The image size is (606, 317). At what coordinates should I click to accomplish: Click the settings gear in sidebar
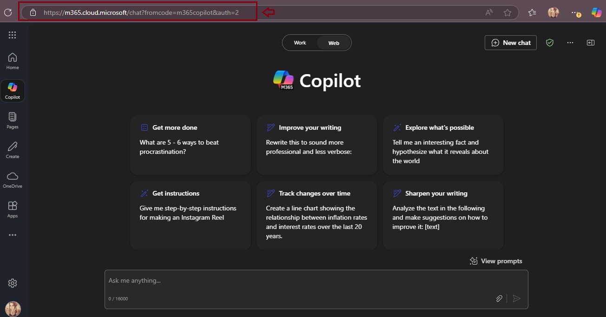click(x=13, y=283)
